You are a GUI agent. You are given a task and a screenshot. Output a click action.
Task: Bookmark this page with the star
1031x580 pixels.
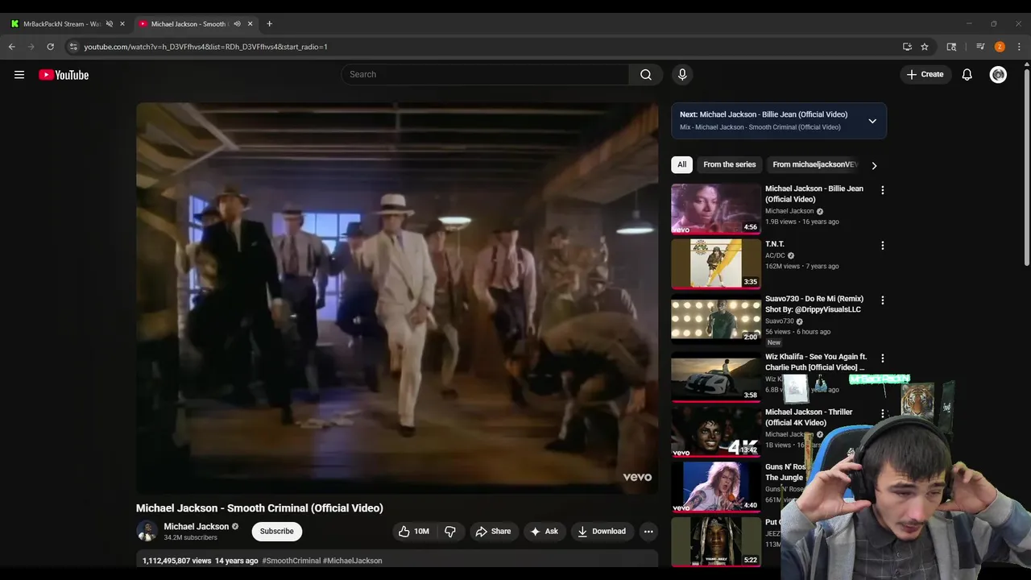(x=925, y=47)
